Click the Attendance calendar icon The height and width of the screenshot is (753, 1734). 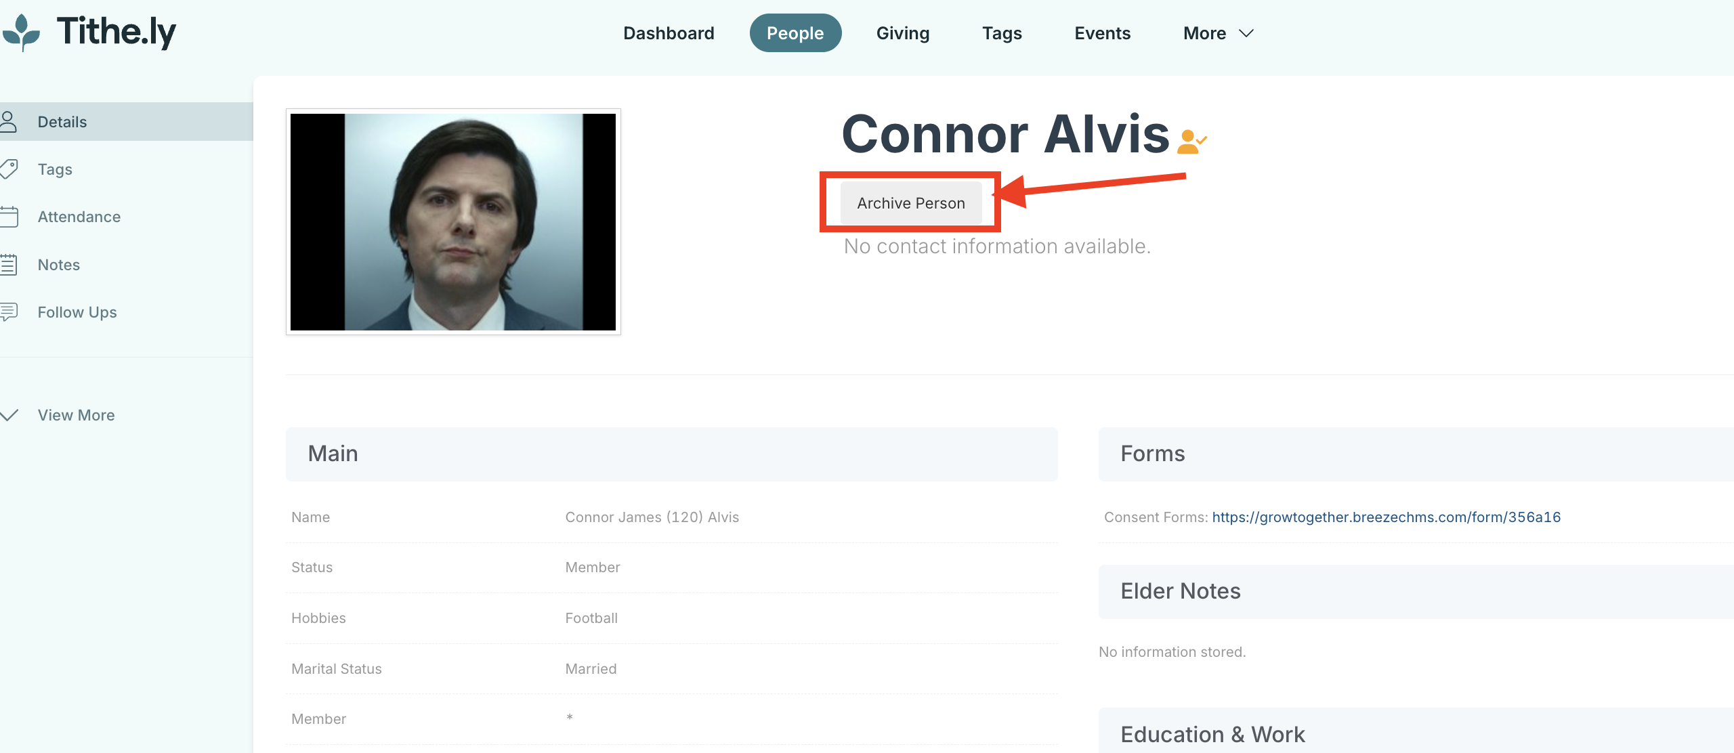(9, 217)
